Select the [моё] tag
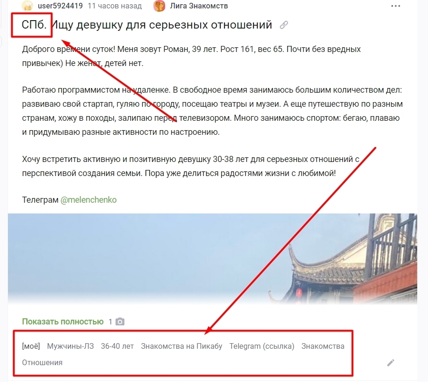428x382 pixels. 31,346
